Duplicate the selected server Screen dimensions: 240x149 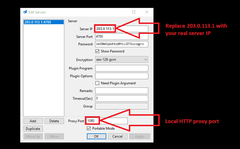(33, 129)
